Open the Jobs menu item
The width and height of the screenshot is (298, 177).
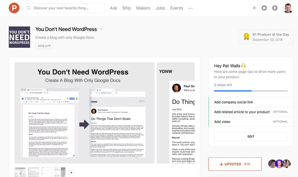click(x=160, y=8)
